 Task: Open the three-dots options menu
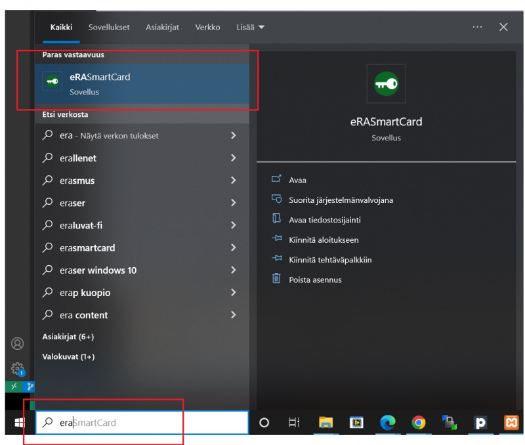tap(477, 27)
